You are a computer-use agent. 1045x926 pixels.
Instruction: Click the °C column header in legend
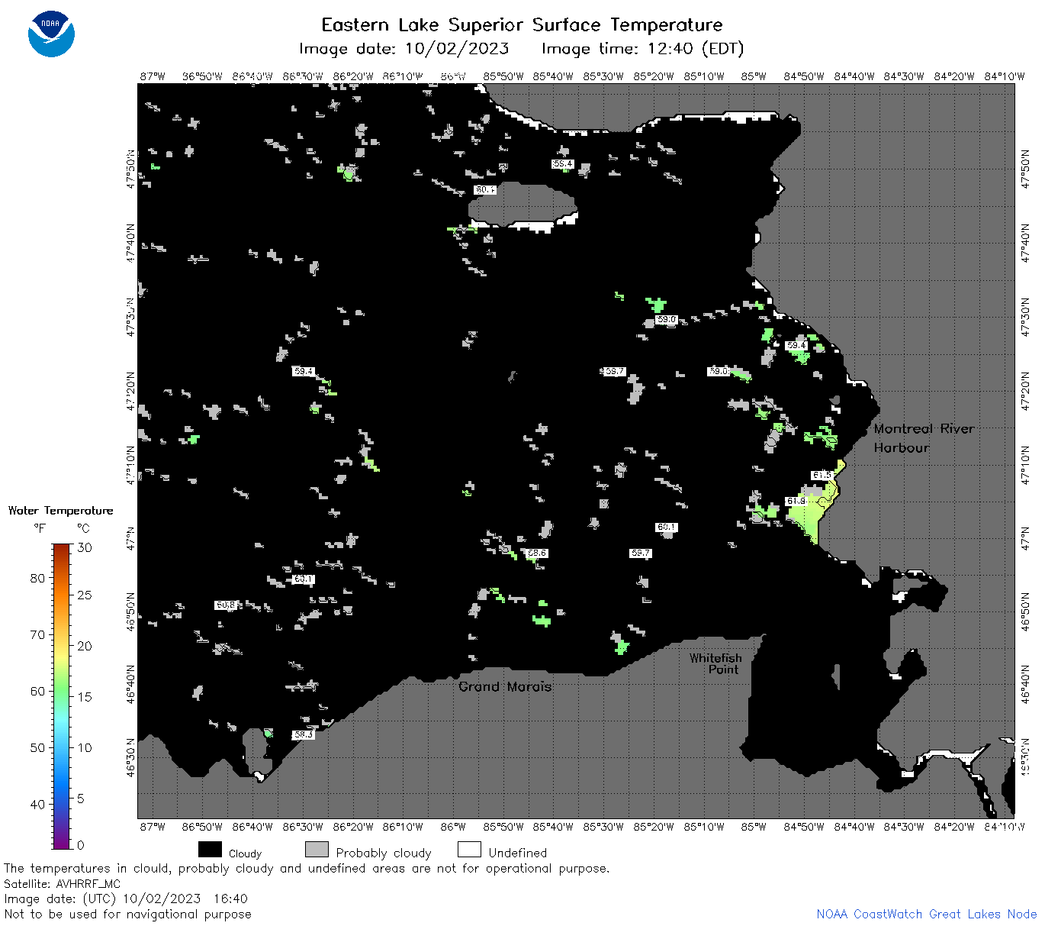83,528
